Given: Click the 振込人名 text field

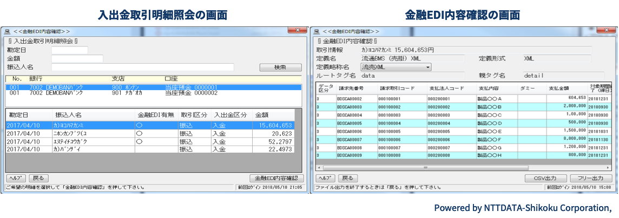Looking at the screenshot, I should click(x=142, y=67).
